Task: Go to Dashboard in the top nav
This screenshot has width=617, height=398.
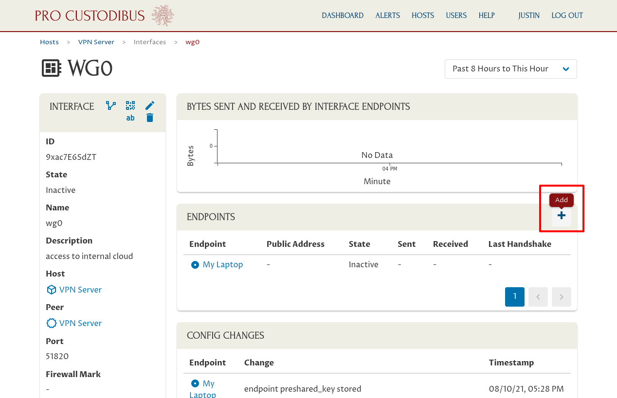Action: tap(343, 16)
